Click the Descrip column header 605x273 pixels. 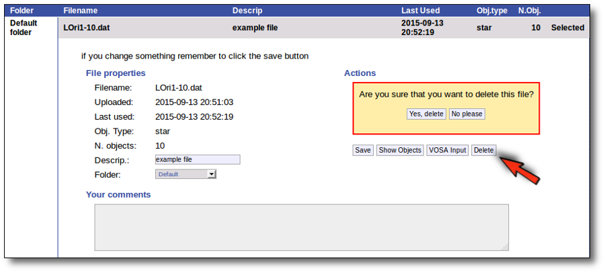pos(247,11)
